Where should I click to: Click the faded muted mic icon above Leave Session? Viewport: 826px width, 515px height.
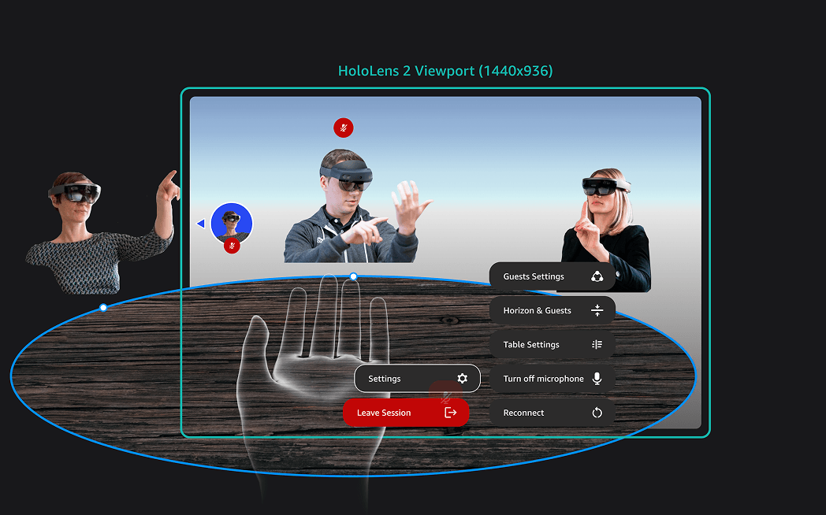tap(445, 395)
